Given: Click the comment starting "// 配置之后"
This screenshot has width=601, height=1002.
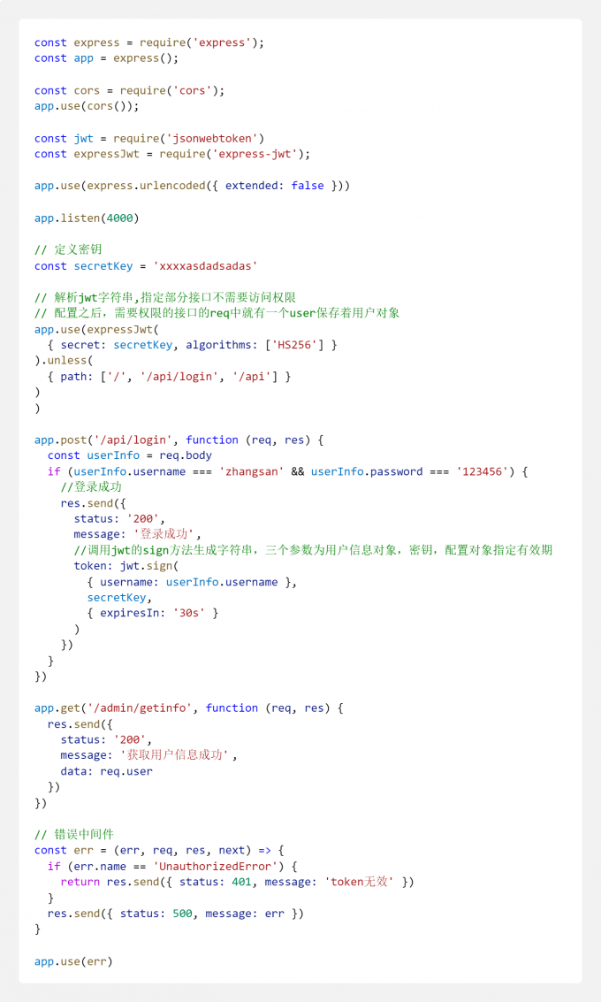Looking at the screenshot, I should [217, 313].
